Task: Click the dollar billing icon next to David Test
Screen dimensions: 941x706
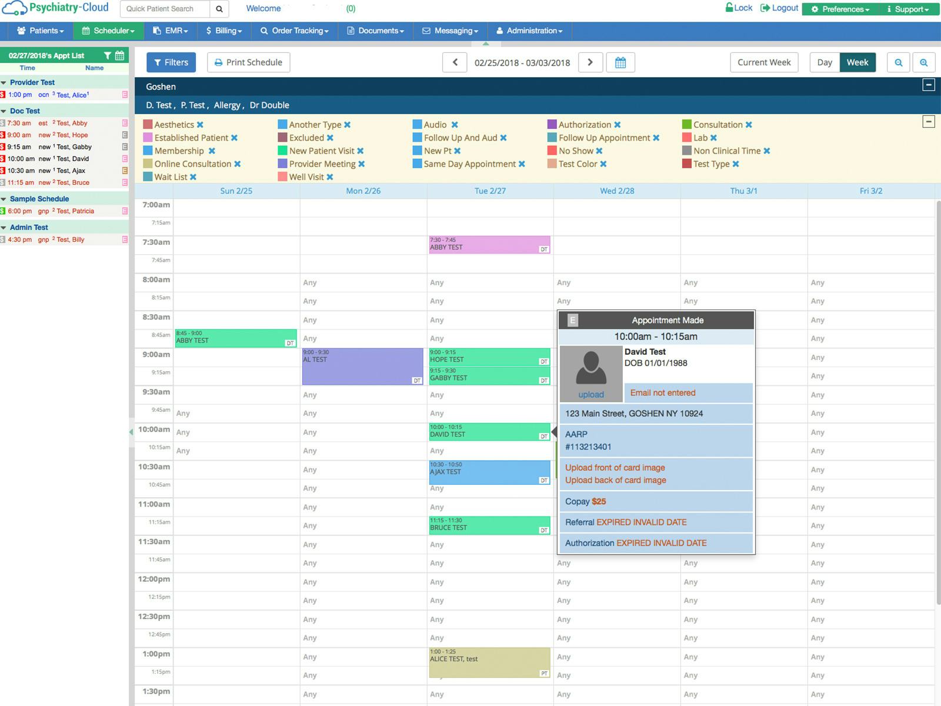Action: (x=3, y=159)
